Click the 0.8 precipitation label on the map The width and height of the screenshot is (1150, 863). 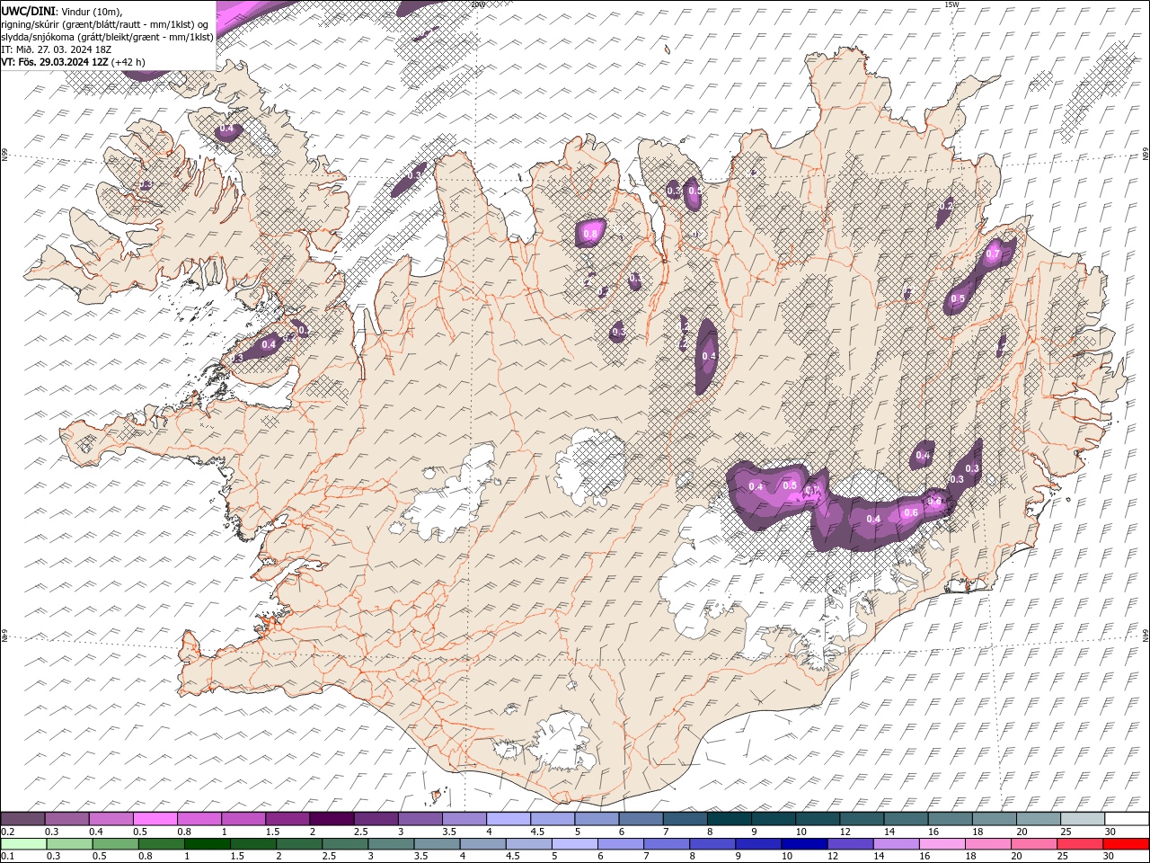tap(590, 235)
